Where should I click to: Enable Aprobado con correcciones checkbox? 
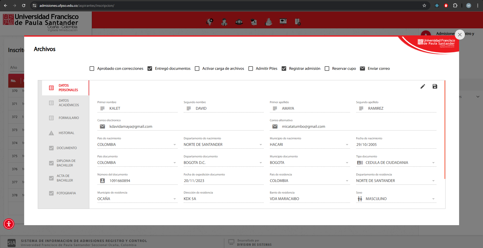click(92, 69)
